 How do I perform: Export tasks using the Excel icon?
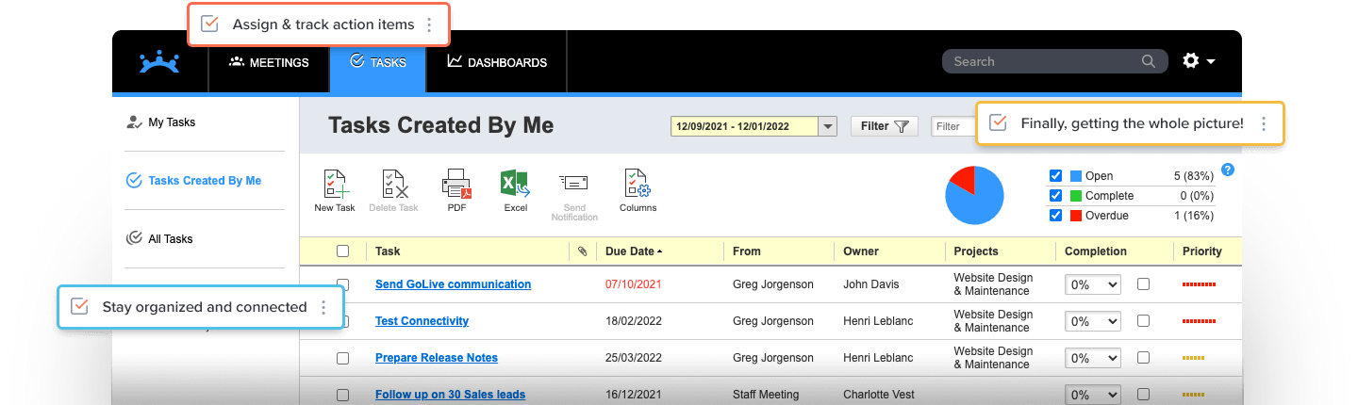tap(515, 185)
